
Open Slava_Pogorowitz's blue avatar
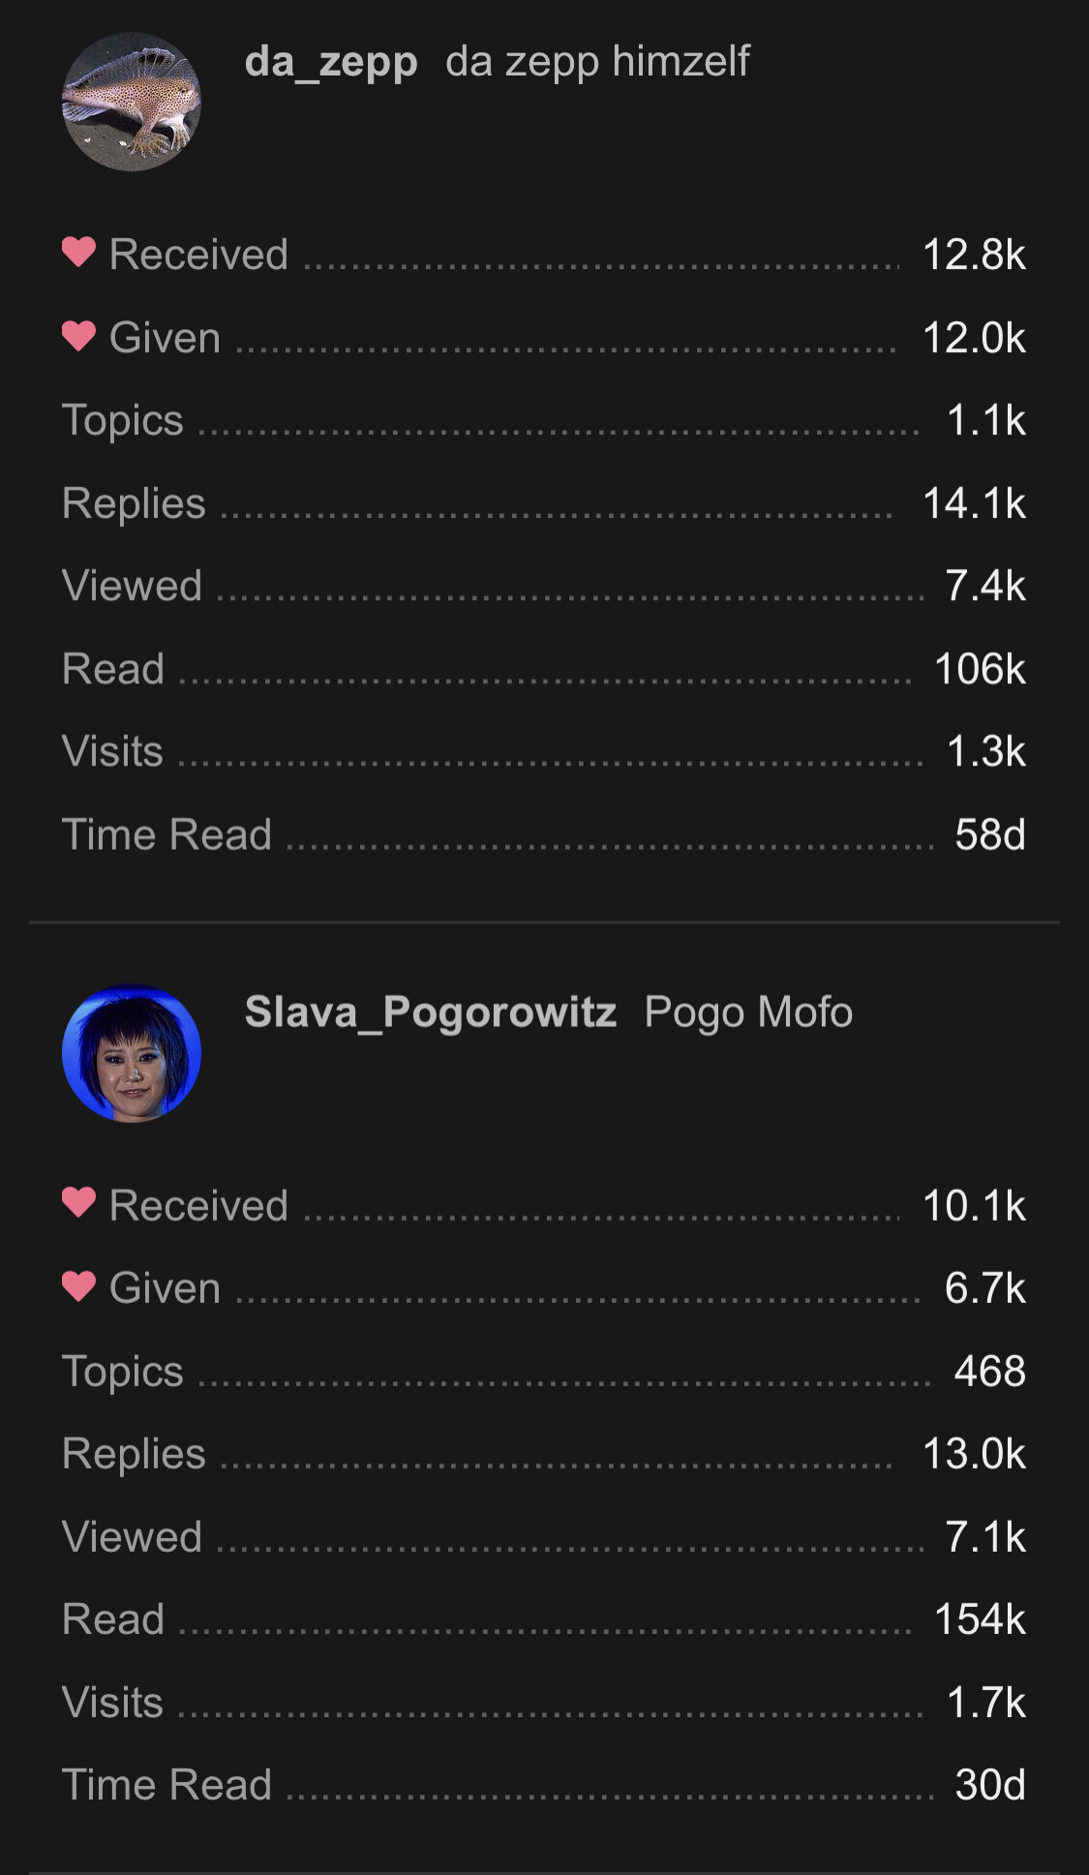(132, 1053)
